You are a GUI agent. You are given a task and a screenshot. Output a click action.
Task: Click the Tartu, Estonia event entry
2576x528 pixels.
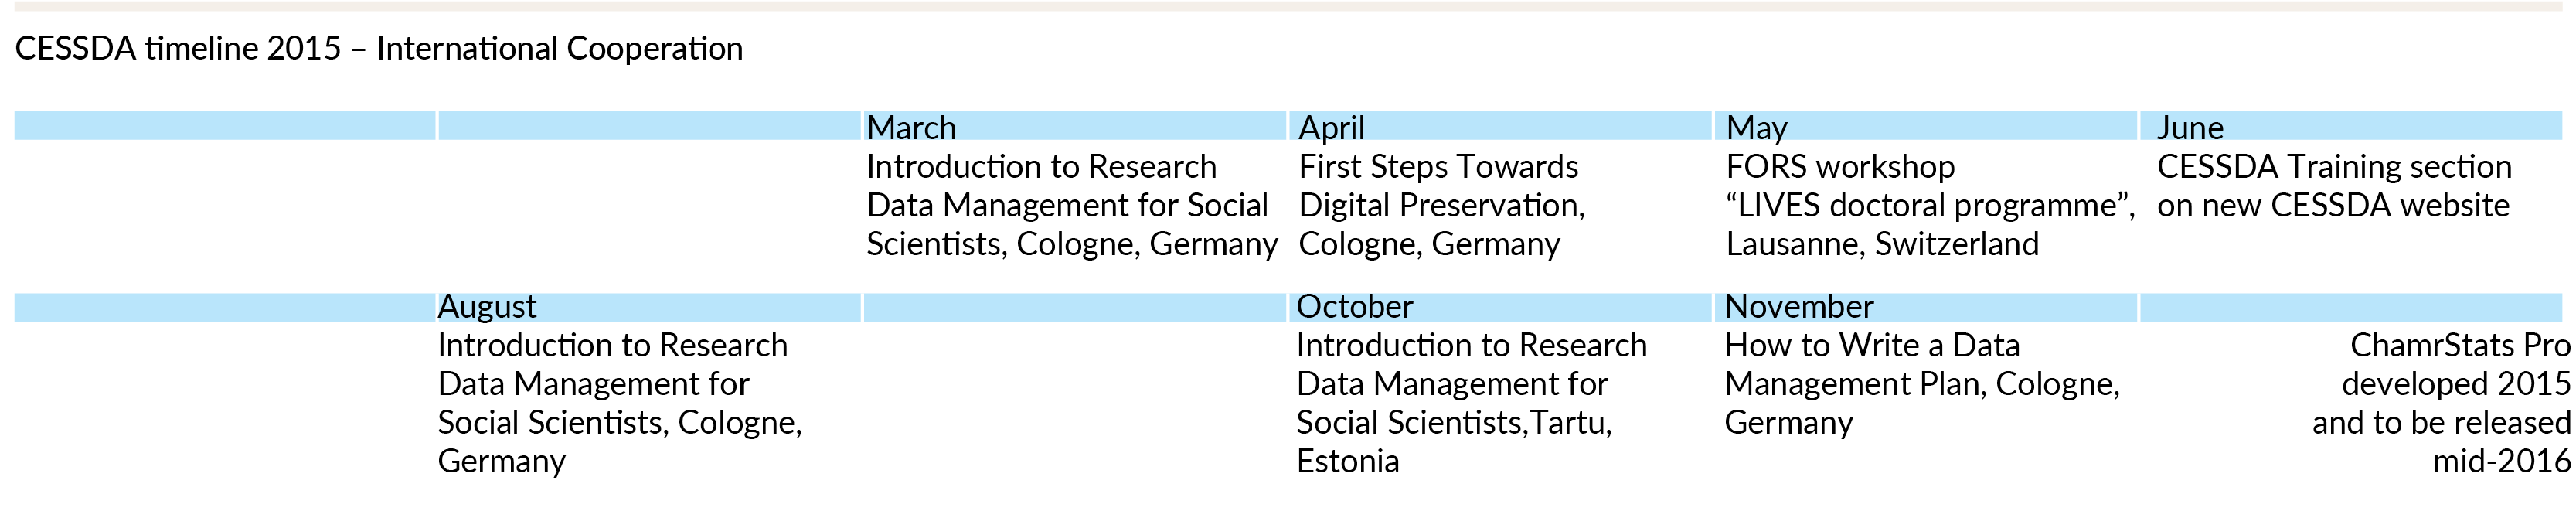1471,403
